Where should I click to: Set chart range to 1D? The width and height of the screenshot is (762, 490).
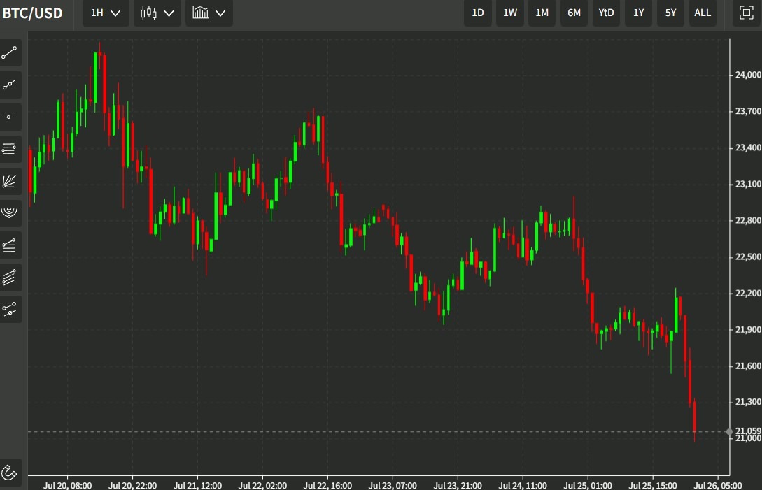(478, 13)
